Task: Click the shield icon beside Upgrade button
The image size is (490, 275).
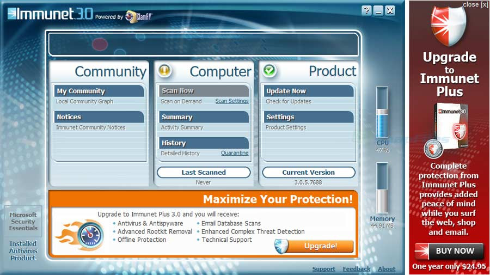Action: click(x=281, y=246)
